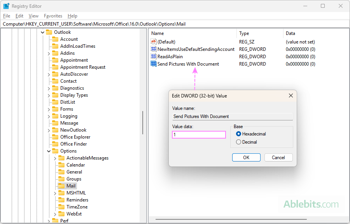Viewport: 350px width, 224px height.
Task: Click the values pane horizontal scrollbar
Action: pos(231,219)
